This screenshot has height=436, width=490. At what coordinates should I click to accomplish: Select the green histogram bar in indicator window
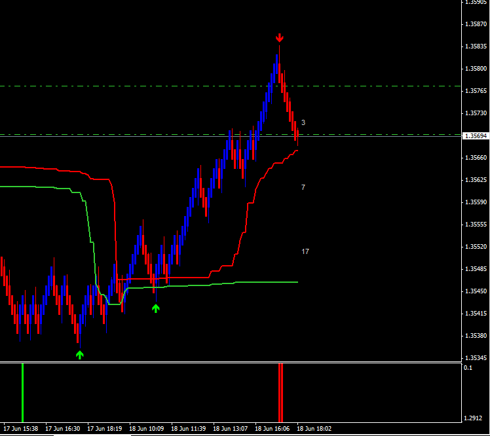[x=22, y=393]
